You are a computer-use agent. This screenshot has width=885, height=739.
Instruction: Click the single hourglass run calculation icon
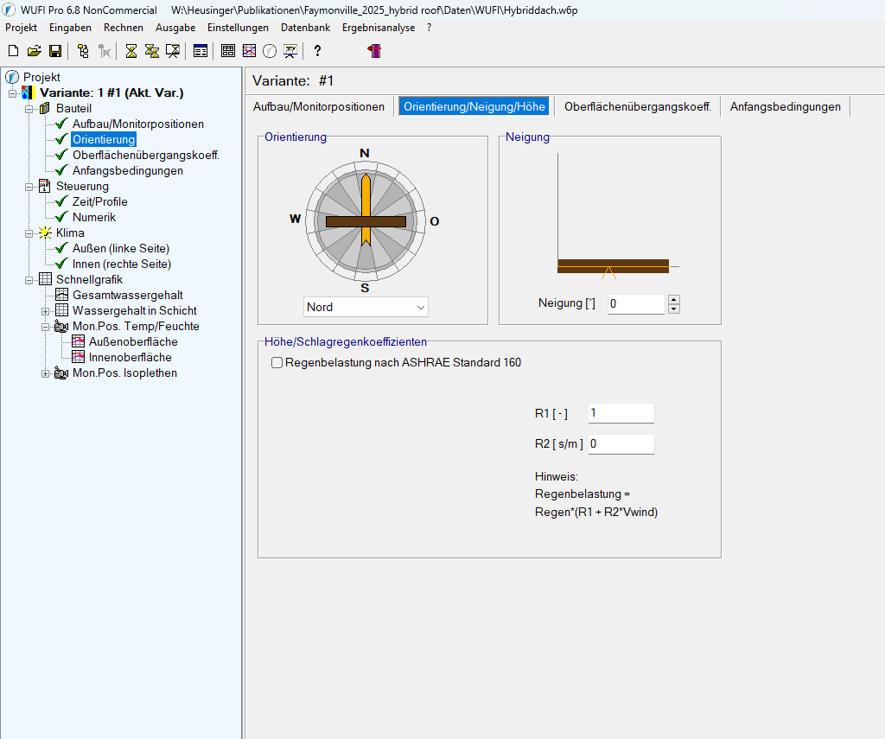click(x=131, y=51)
